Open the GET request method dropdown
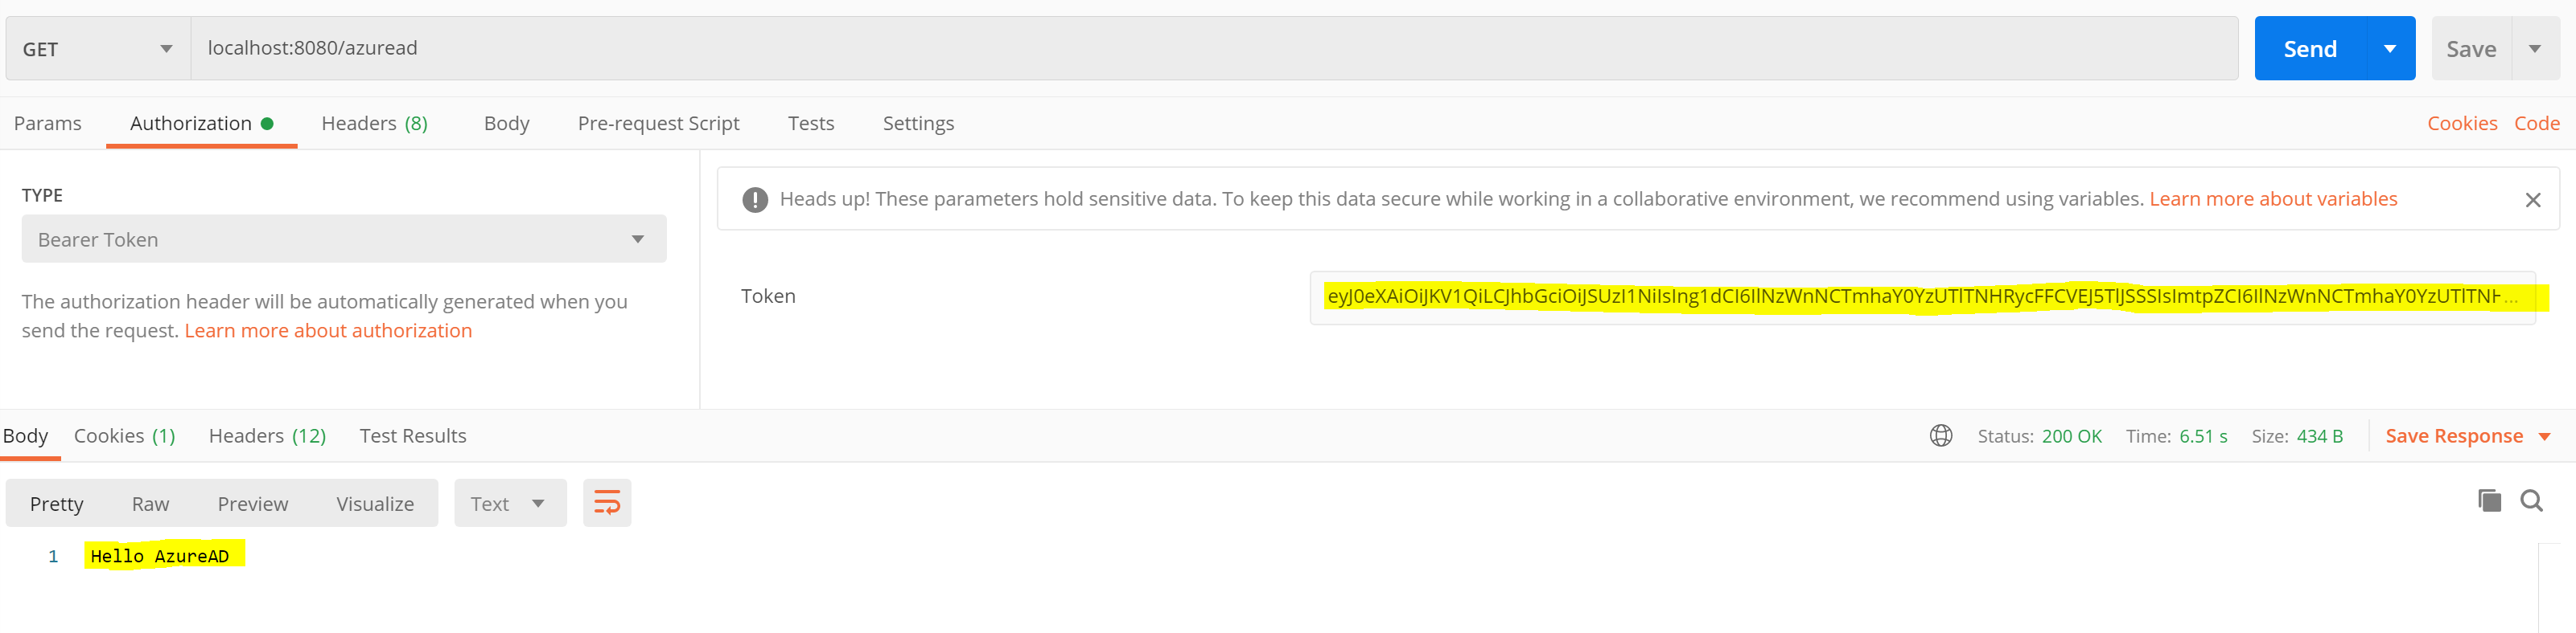 coord(167,48)
